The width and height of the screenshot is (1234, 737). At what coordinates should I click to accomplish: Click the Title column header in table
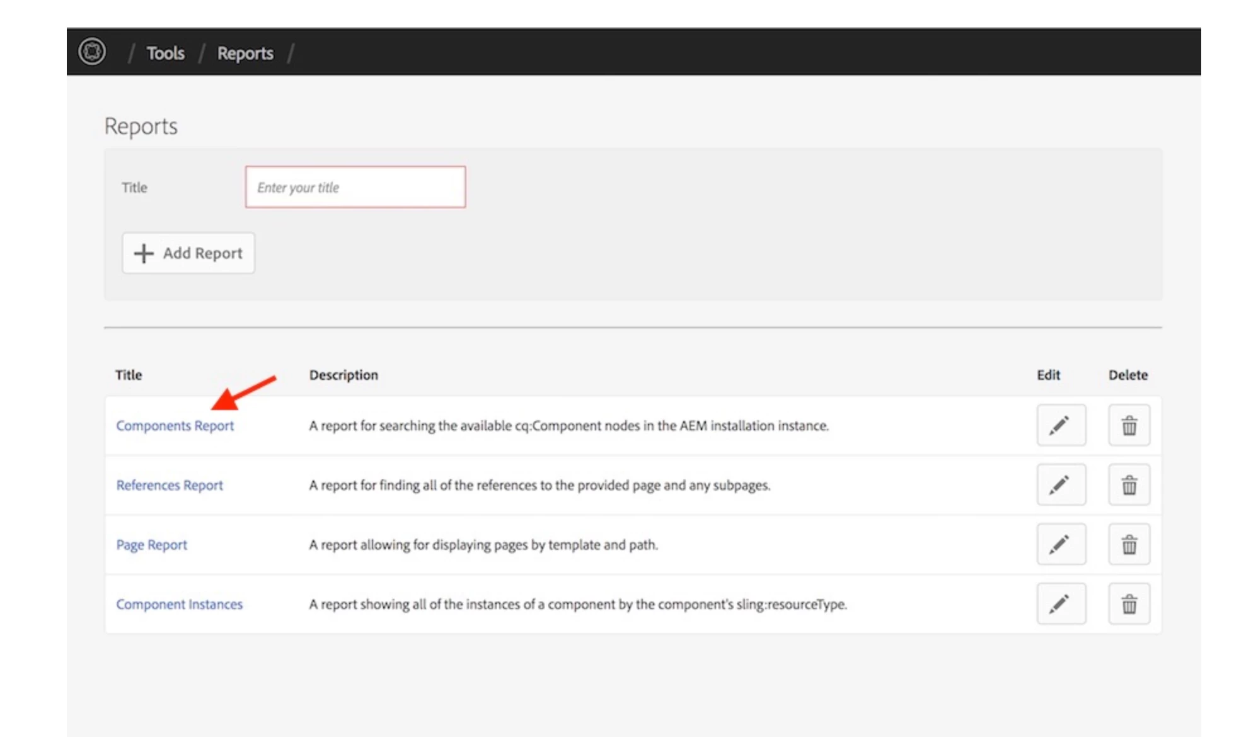129,375
